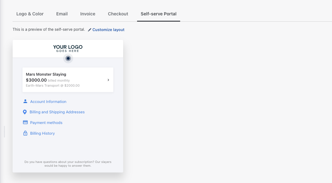Open the Logo & Color tab
332x183 pixels.
pos(30,14)
